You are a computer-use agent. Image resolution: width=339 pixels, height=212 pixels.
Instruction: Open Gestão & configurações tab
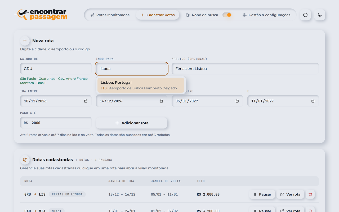[266, 15]
